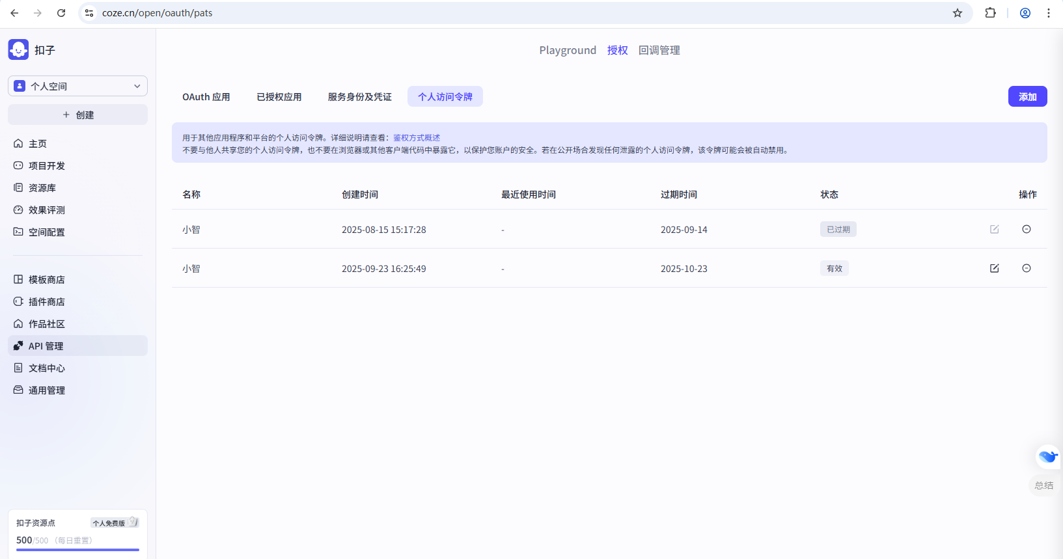Click the address bar URL
This screenshot has height=559, width=1063.
[158, 13]
